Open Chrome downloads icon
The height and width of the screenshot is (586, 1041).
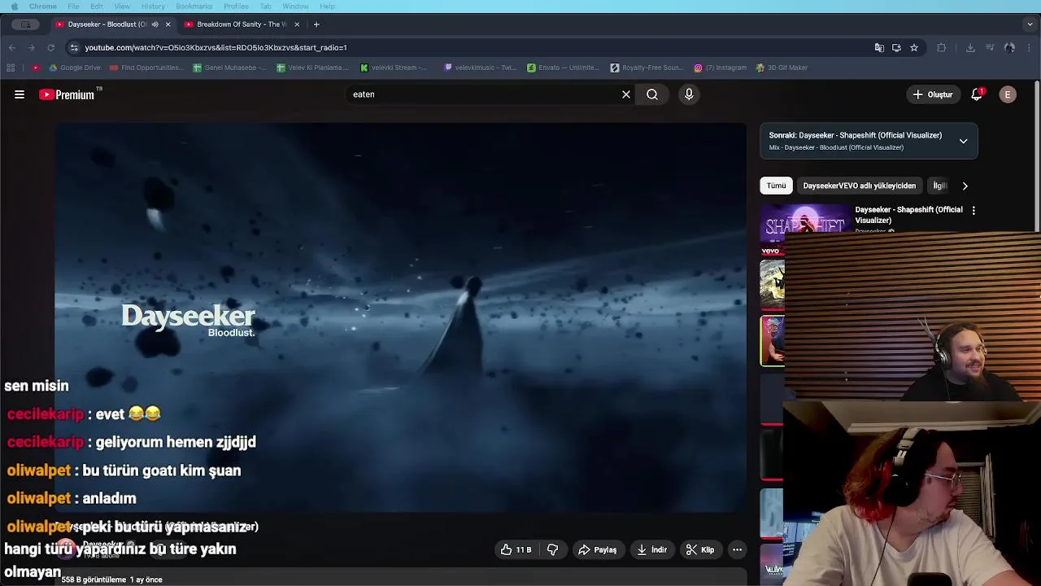(970, 47)
